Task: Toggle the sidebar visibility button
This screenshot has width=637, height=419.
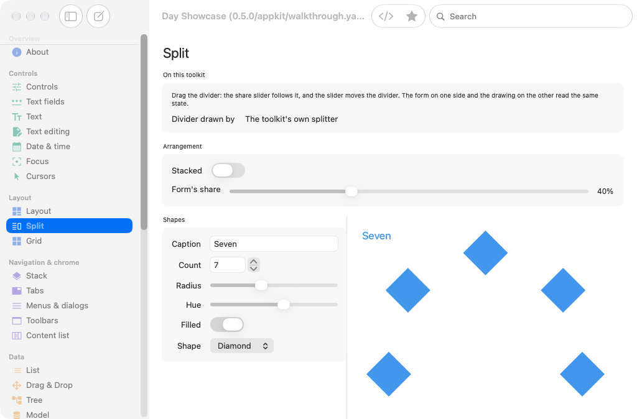Action: [71, 16]
